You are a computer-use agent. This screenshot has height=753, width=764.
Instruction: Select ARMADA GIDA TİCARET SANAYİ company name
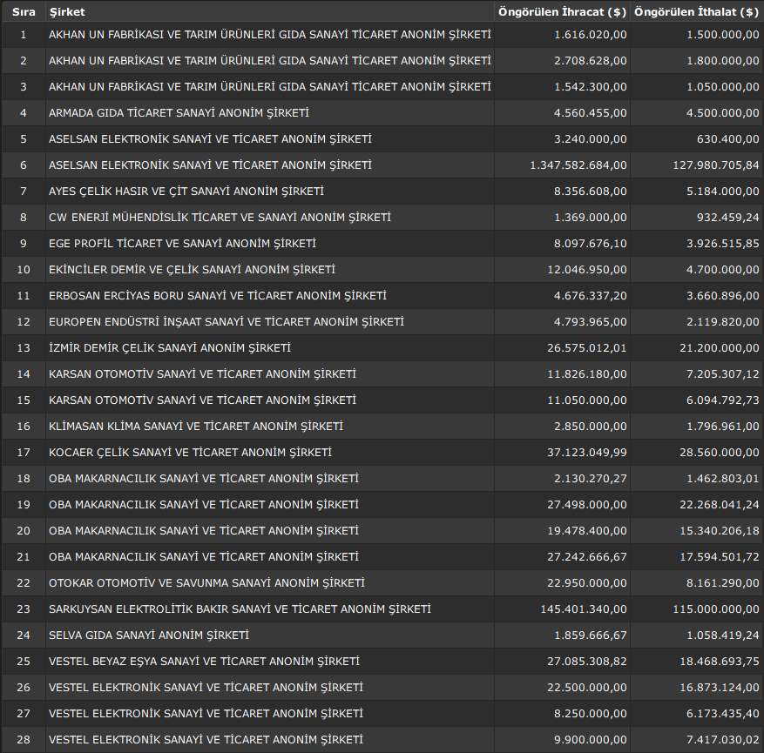(179, 113)
